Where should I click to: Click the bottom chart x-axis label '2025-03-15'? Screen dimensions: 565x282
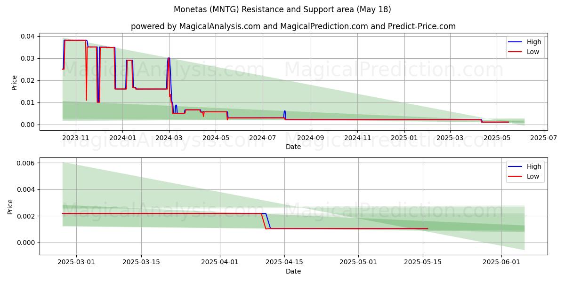141,262
